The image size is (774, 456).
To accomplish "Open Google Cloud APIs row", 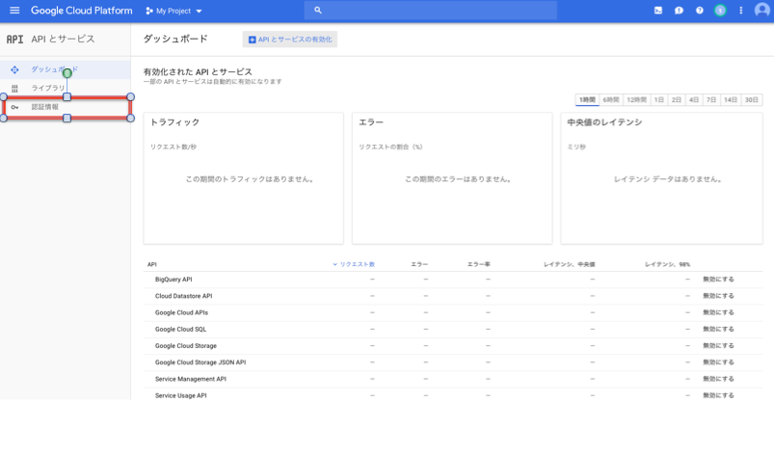I will pyautogui.click(x=181, y=313).
